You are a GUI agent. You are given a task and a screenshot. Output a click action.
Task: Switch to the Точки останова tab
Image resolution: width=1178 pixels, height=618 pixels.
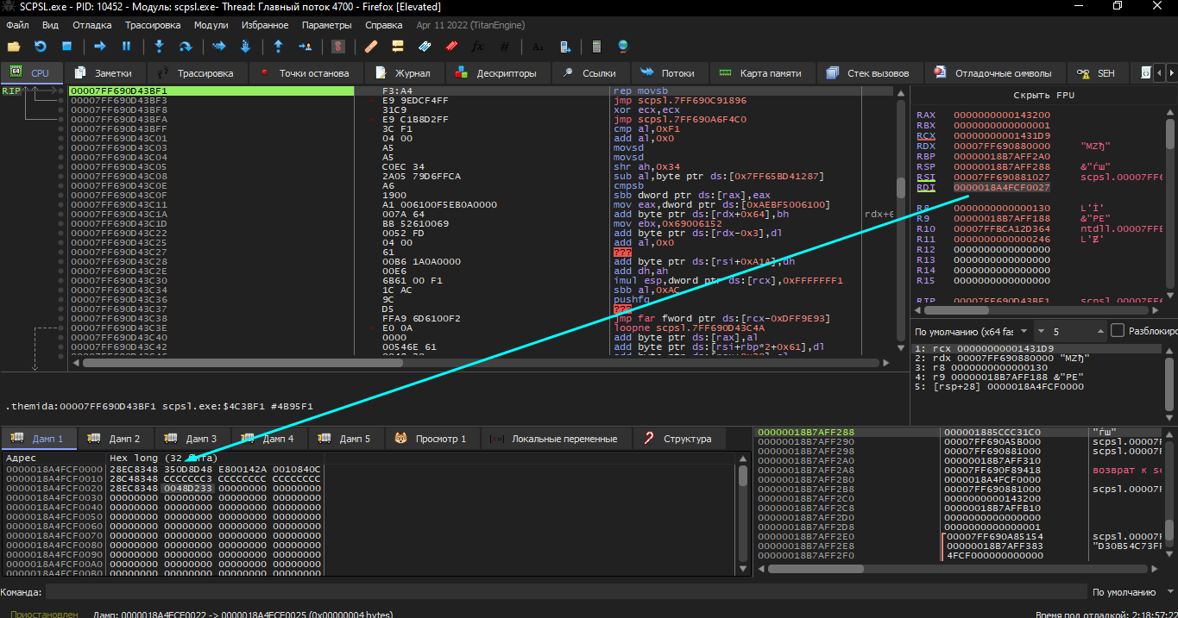coord(304,73)
